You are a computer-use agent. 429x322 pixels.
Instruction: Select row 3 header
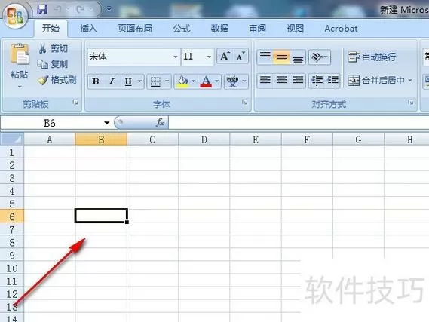(x=12, y=178)
